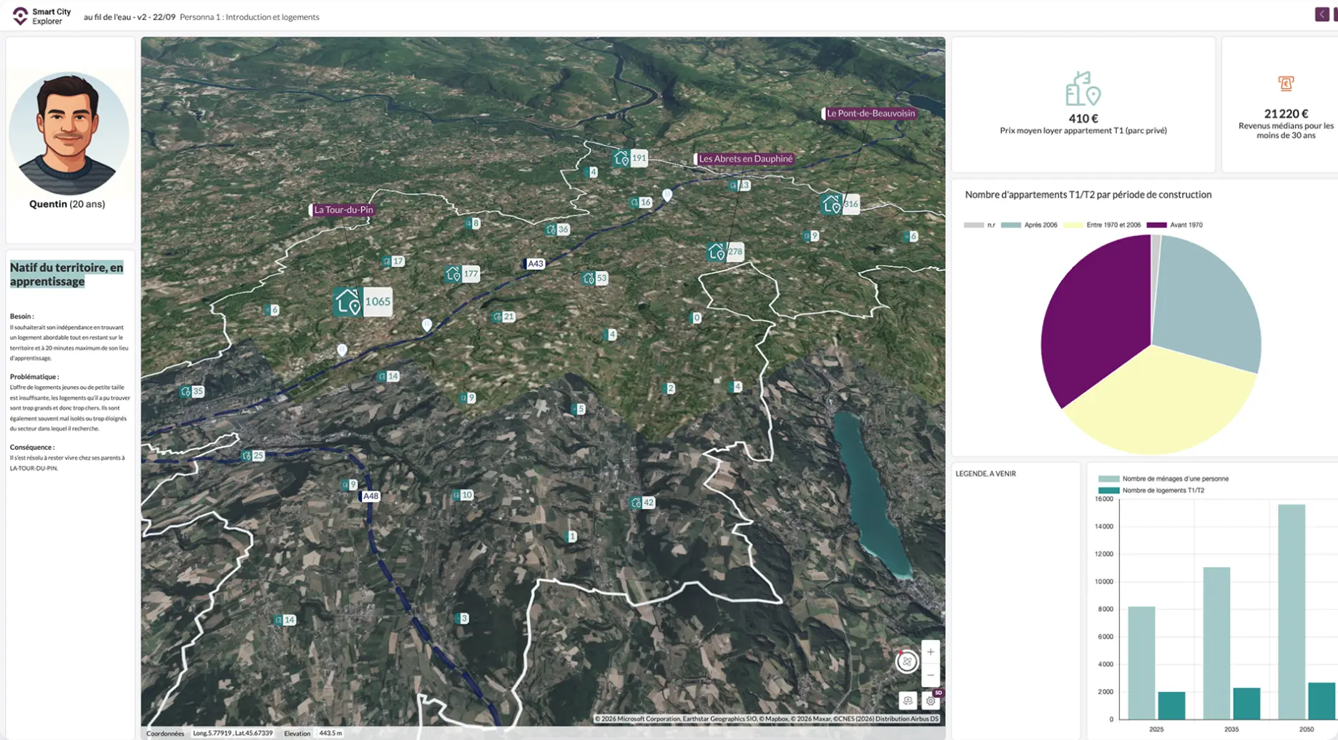
Task: Click the 2050 single-person households bar
Action: point(1291,611)
